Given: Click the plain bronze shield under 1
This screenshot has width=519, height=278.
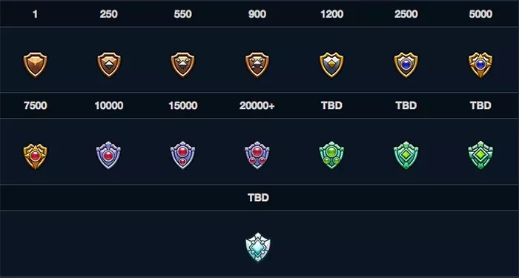Looking at the screenshot, I should click(x=35, y=65).
